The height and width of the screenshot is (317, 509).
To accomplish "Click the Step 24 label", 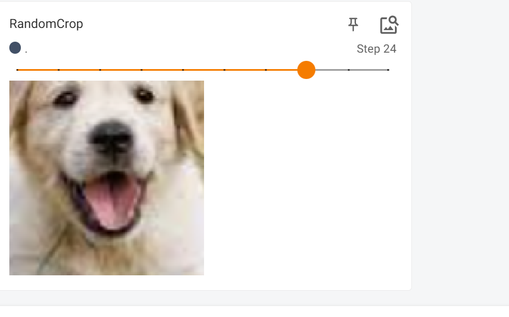I will tap(376, 49).
